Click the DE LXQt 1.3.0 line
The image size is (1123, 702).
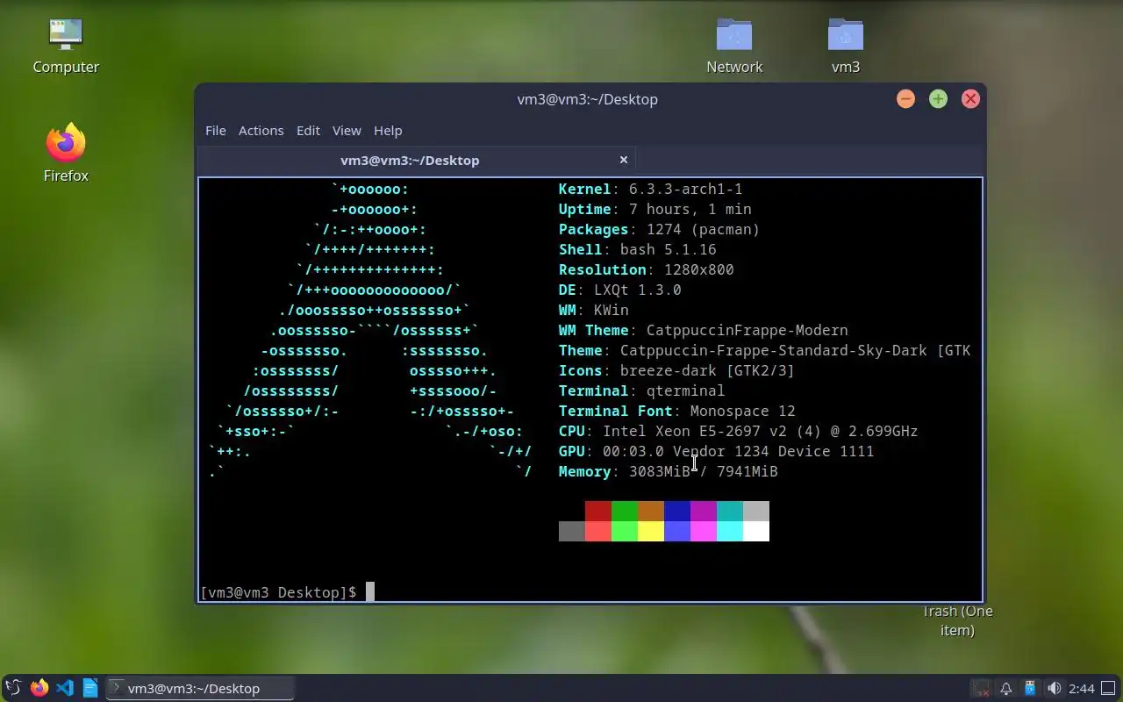click(x=619, y=290)
